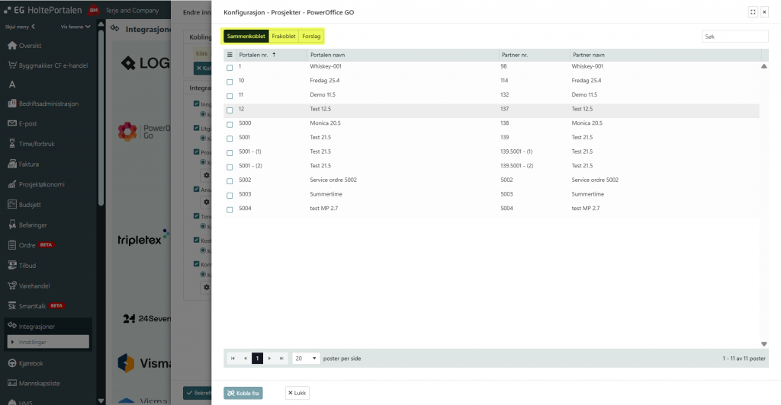Check the row for Whiskey-001
This screenshot has width=781, height=405.
coord(230,68)
